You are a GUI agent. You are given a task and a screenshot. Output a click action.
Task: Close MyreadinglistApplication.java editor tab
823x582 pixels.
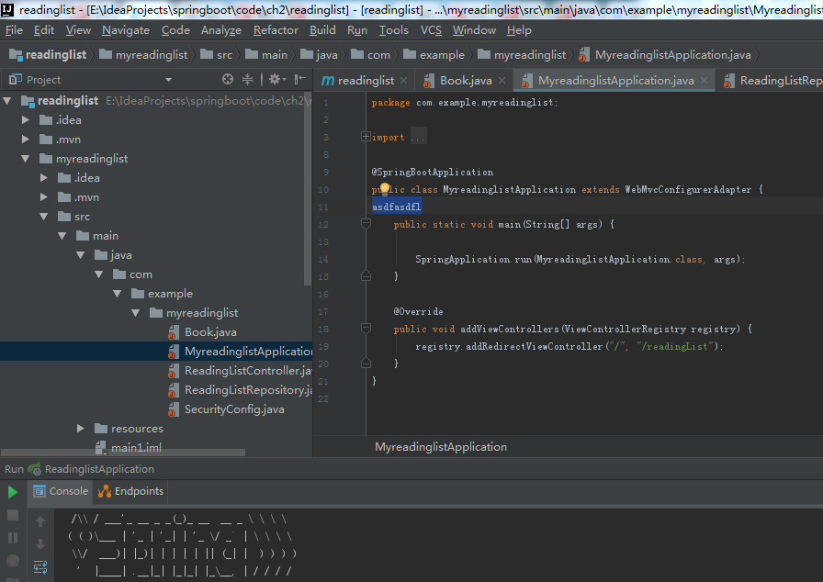tap(704, 80)
